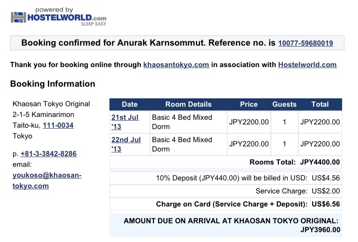Select the Charge on Card US$6.56 row
Image resolution: width=358 pixels, height=242 pixels.
(226, 204)
